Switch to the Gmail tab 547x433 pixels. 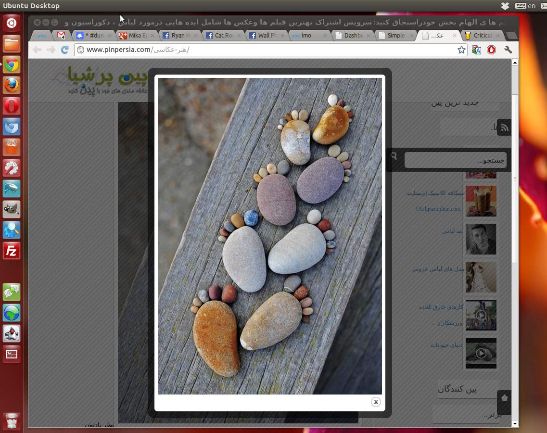coord(62,36)
